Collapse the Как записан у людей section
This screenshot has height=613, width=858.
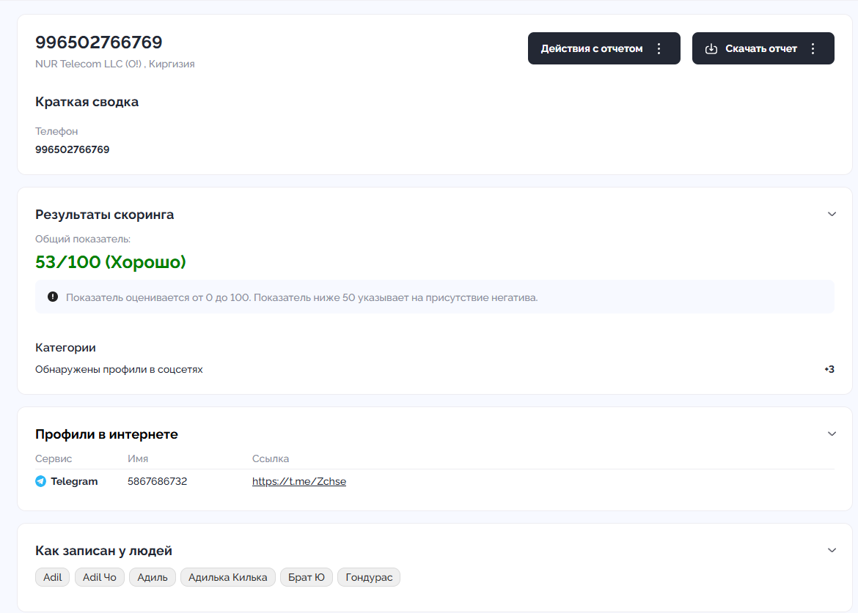click(x=832, y=550)
